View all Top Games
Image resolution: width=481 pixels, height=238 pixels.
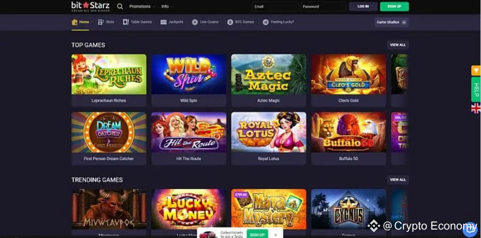397,45
